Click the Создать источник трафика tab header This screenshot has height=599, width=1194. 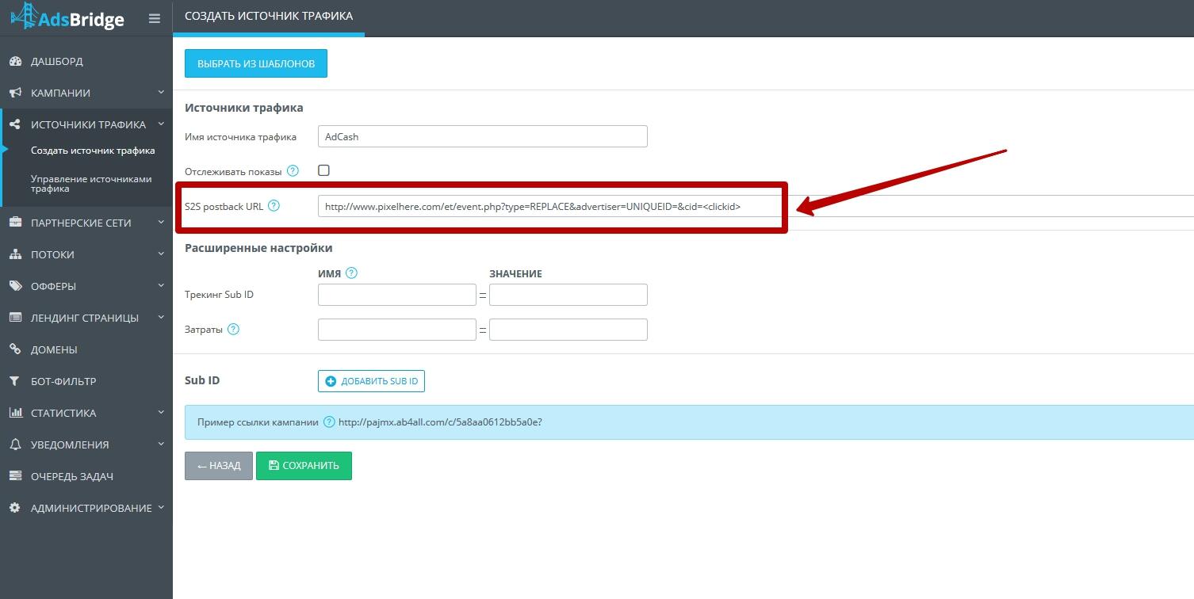[269, 16]
